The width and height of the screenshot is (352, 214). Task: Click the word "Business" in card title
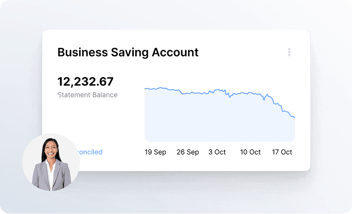(82, 52)
